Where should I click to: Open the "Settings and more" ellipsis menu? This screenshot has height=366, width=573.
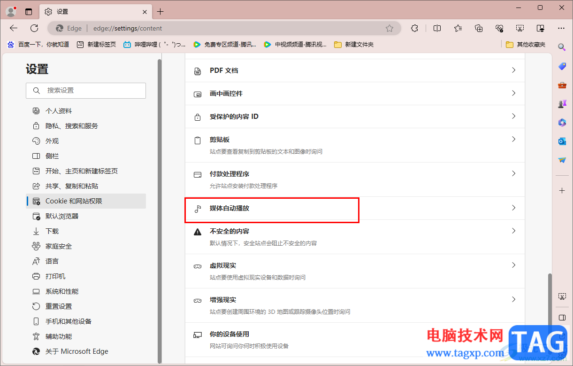pos(561,28)
